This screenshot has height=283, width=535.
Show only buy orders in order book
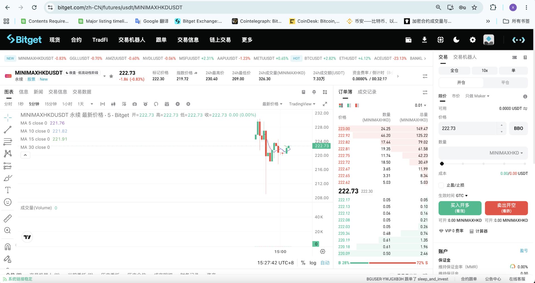(349, 105)
